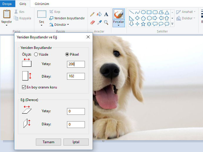
Task: Expand the Fırçalar brushes dropdown
Action: (118, 25)
